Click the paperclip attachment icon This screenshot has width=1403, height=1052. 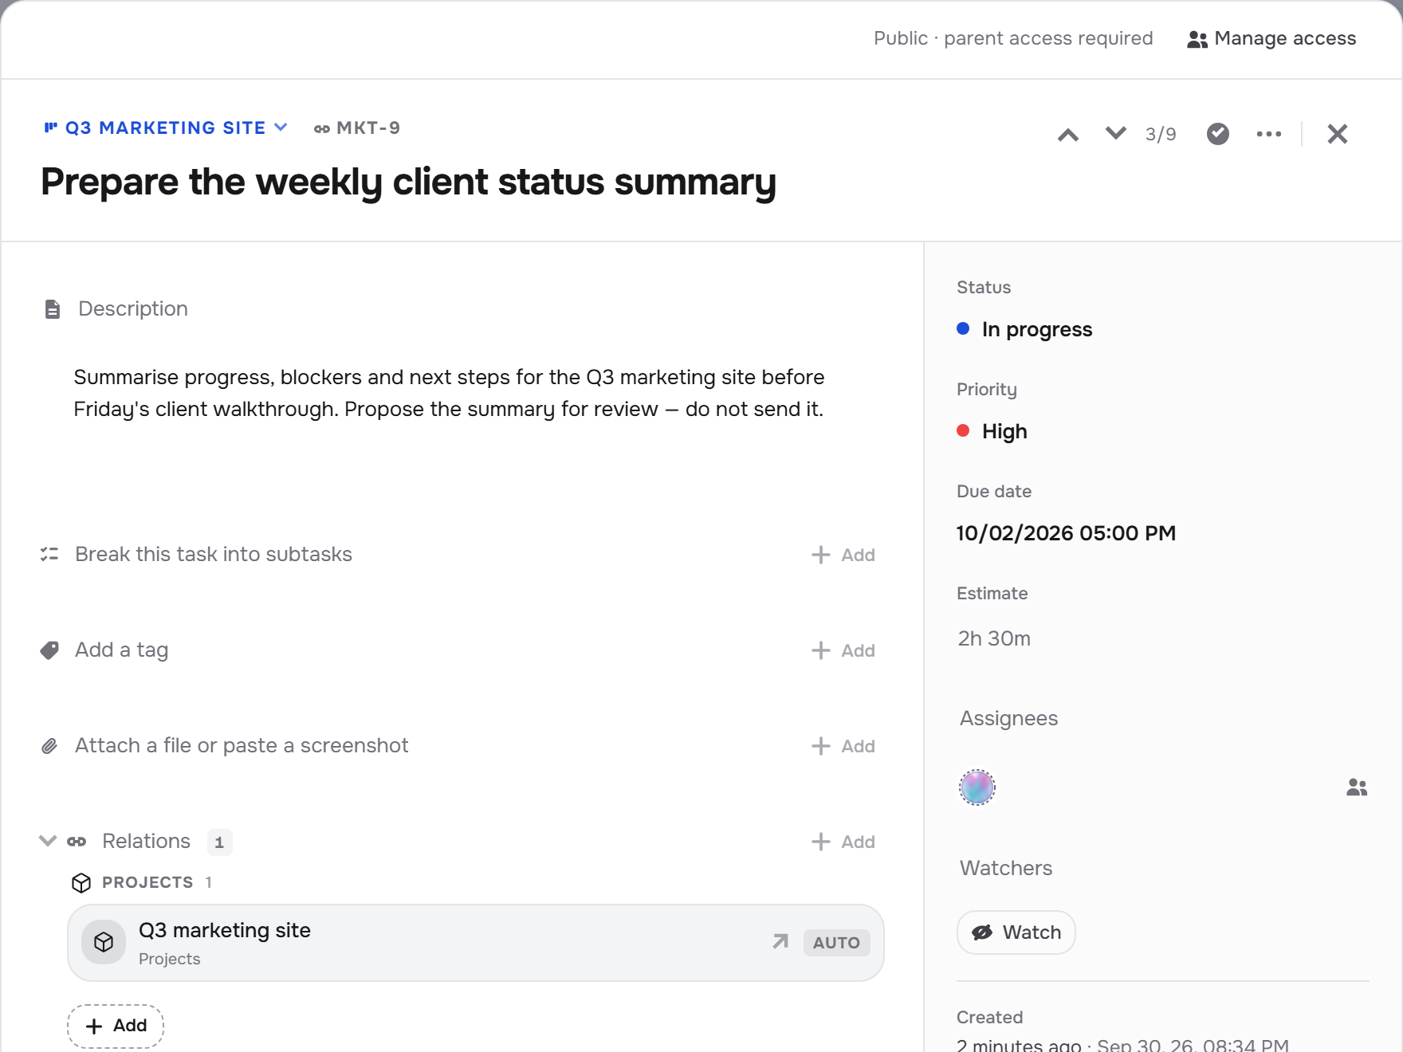[49, 746]
